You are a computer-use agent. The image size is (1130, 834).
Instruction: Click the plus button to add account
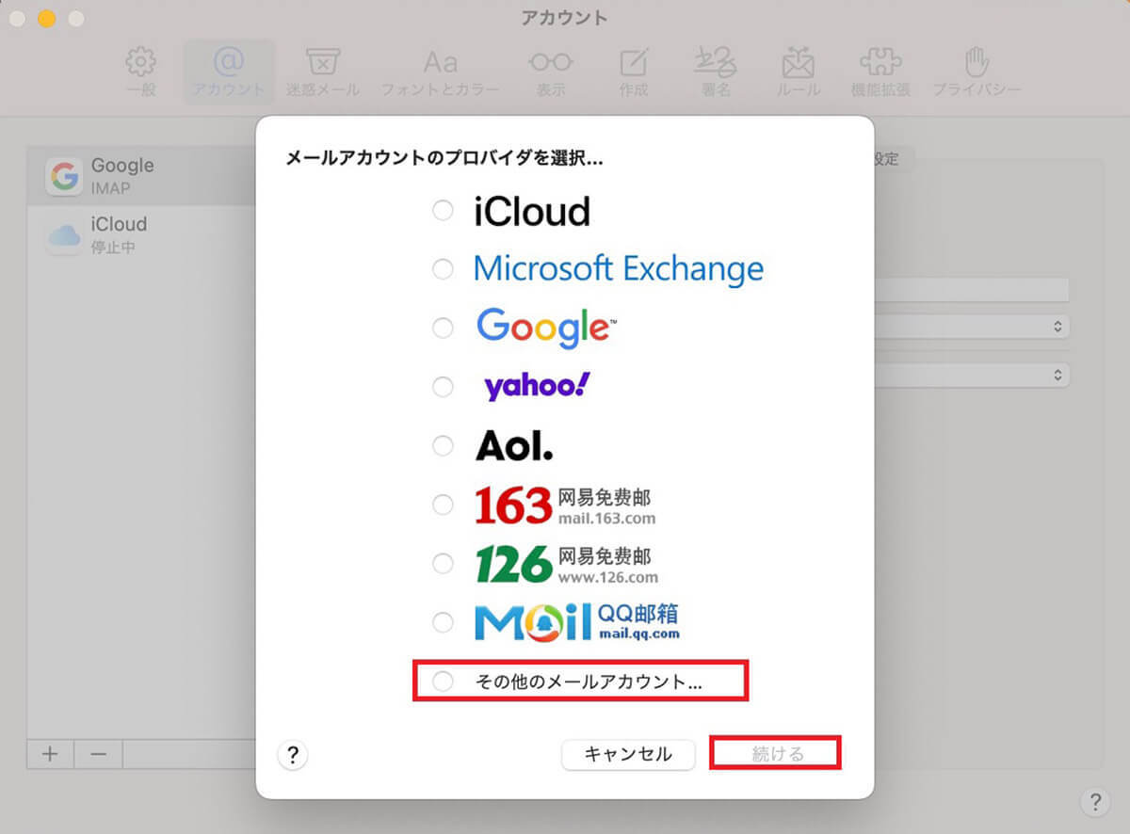pyautogui.click(x=51, y=754)
